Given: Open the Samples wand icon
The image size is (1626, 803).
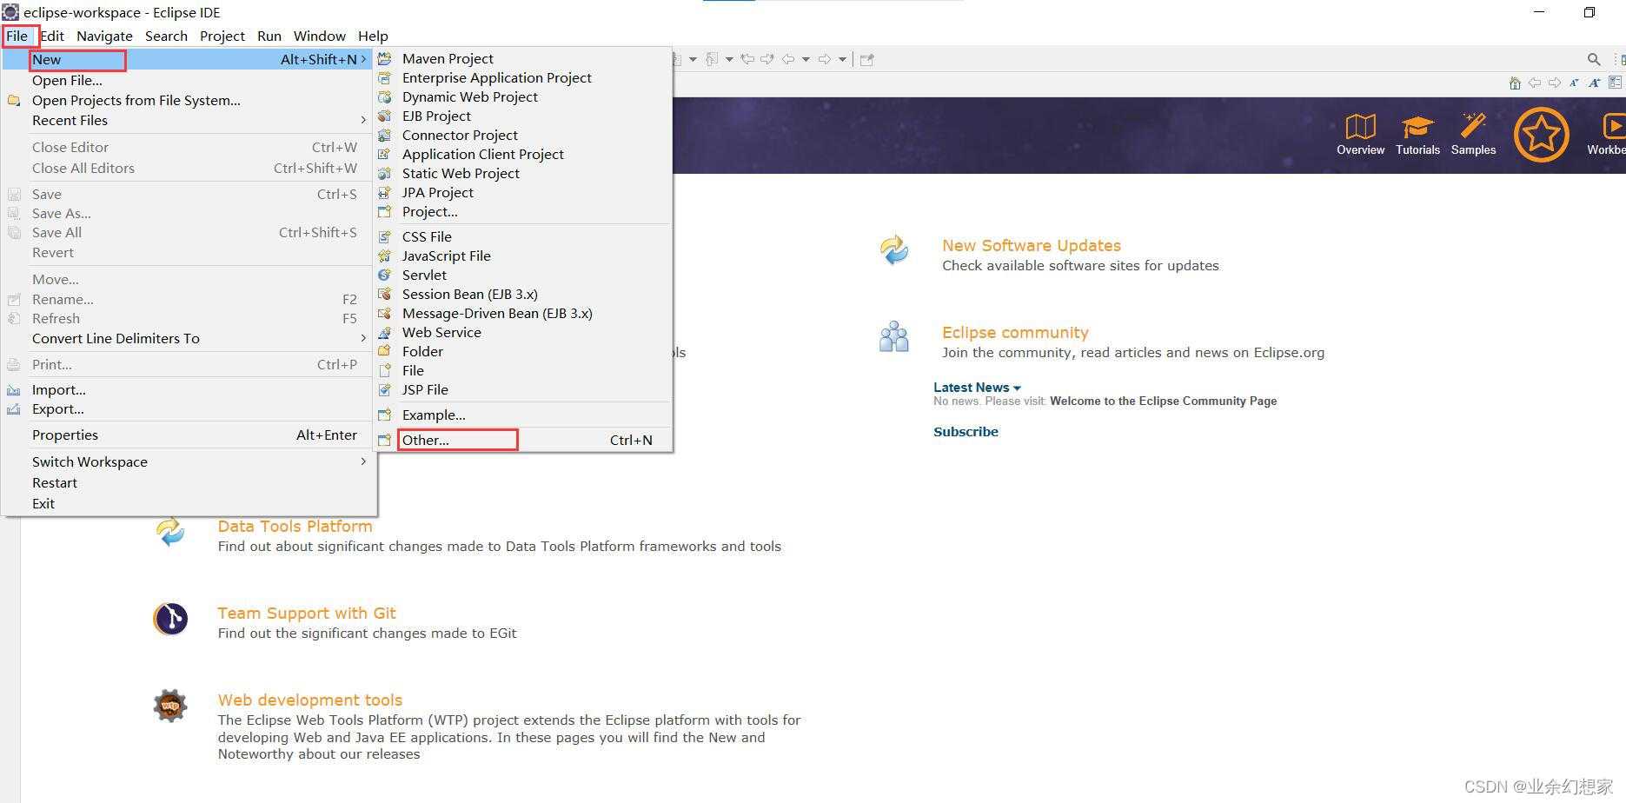Looking at the screenshot, I should pyautogui.click(x=1473, y=125).
